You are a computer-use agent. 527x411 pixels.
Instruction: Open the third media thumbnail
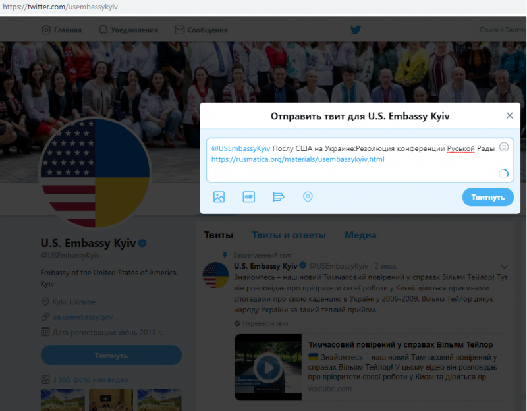point(159,400)
